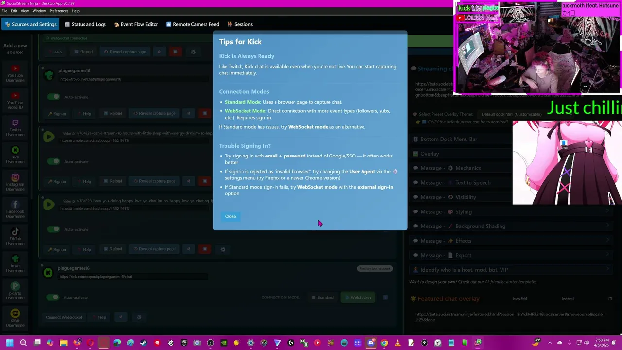622x350 pixels.
Task: Open AI-friendly starter templates link
Action: click(511, 282)
